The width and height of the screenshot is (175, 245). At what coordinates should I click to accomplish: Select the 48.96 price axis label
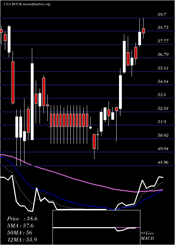coord(163,162)
